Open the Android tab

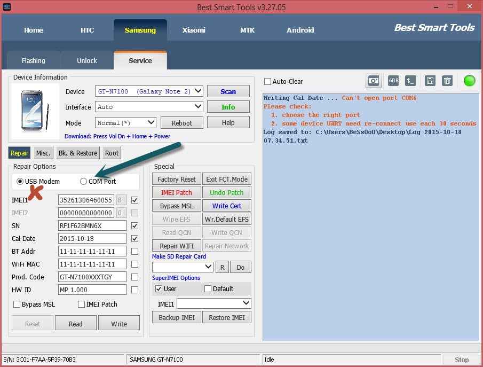pyautogui.click(x=300, y=30)
